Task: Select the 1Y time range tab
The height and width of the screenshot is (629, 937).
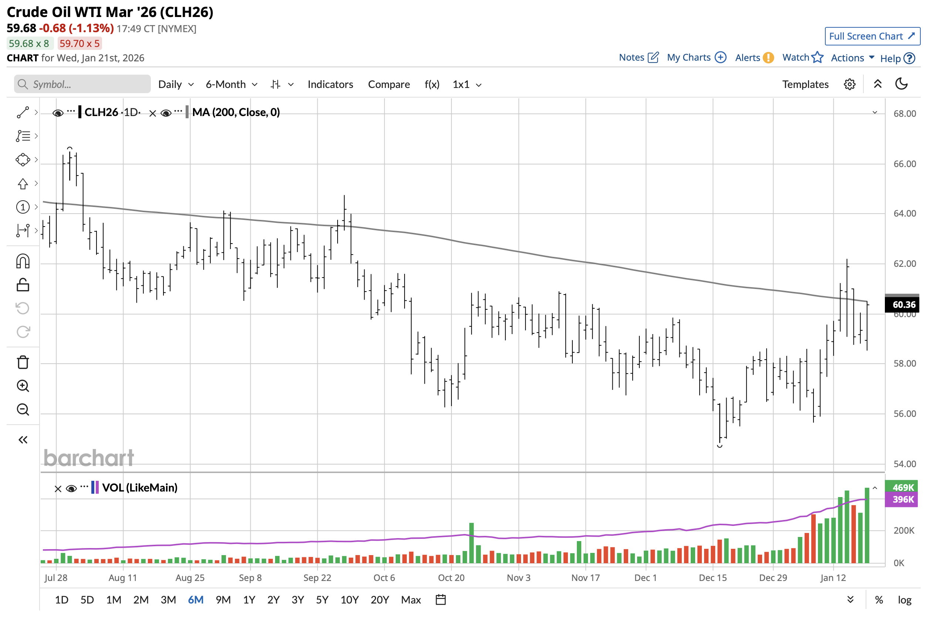Action: point(249,600)
